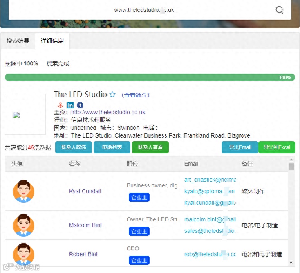The image size is (300, 273).
Task: Click the 搜索完成 status text
Action: [x=58, y=63]
